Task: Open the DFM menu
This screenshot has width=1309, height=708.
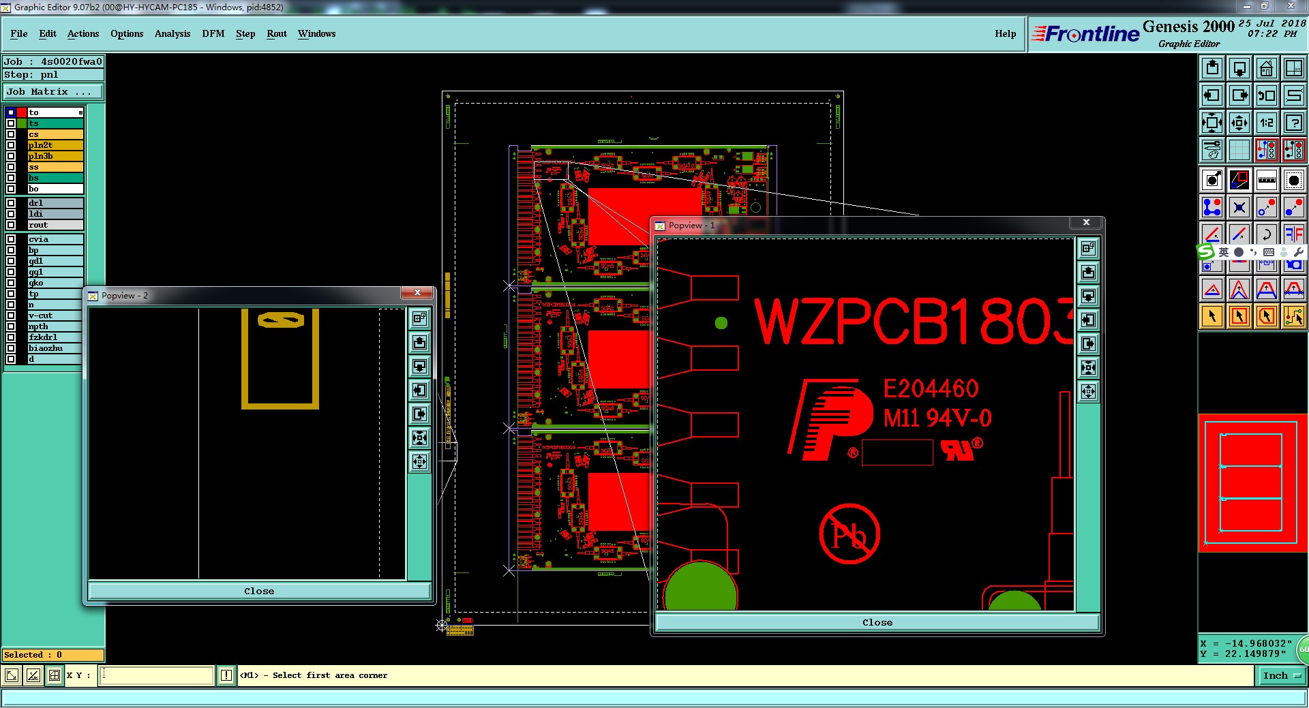Action: click(x=213, y=33)
